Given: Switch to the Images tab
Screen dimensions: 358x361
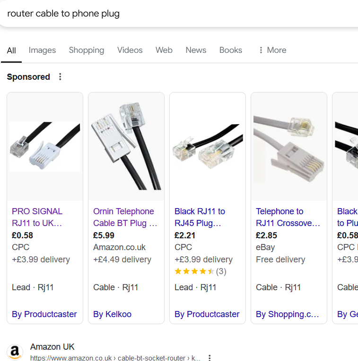Looking at the screenshot, I should [42, 50].
